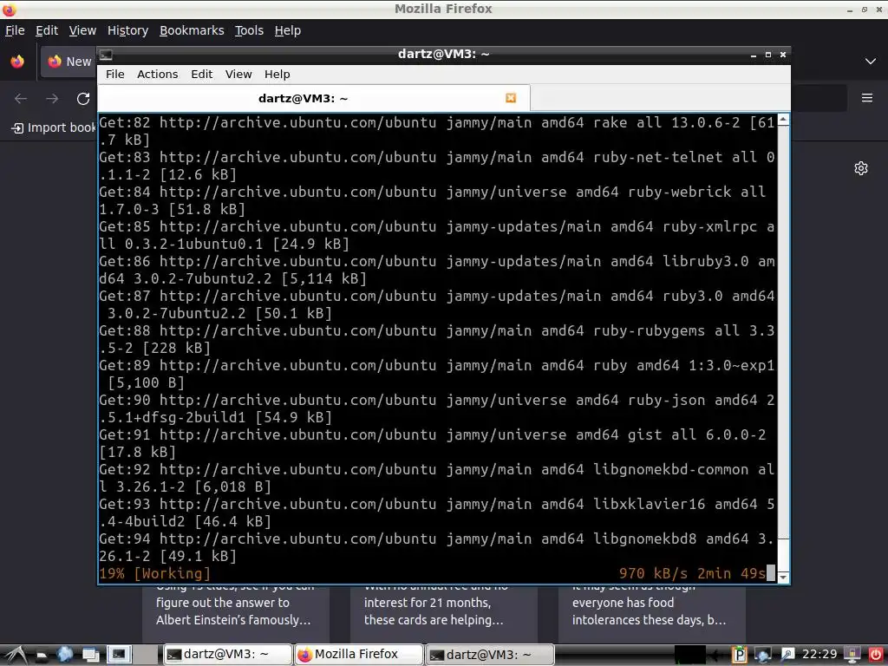Open the interest for 21 months card
This screenshot has width=888, height=666.
click(x=443, y=613)
